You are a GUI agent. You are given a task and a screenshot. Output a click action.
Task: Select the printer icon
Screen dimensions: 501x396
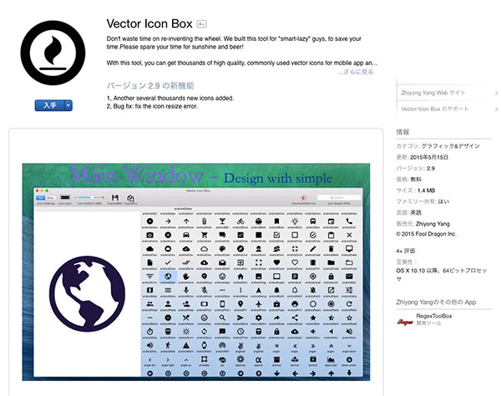(x=295, y=304)
